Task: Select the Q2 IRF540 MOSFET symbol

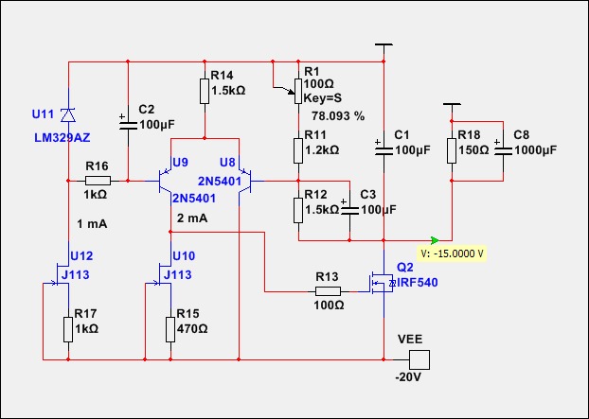Action: click(382, 283)
